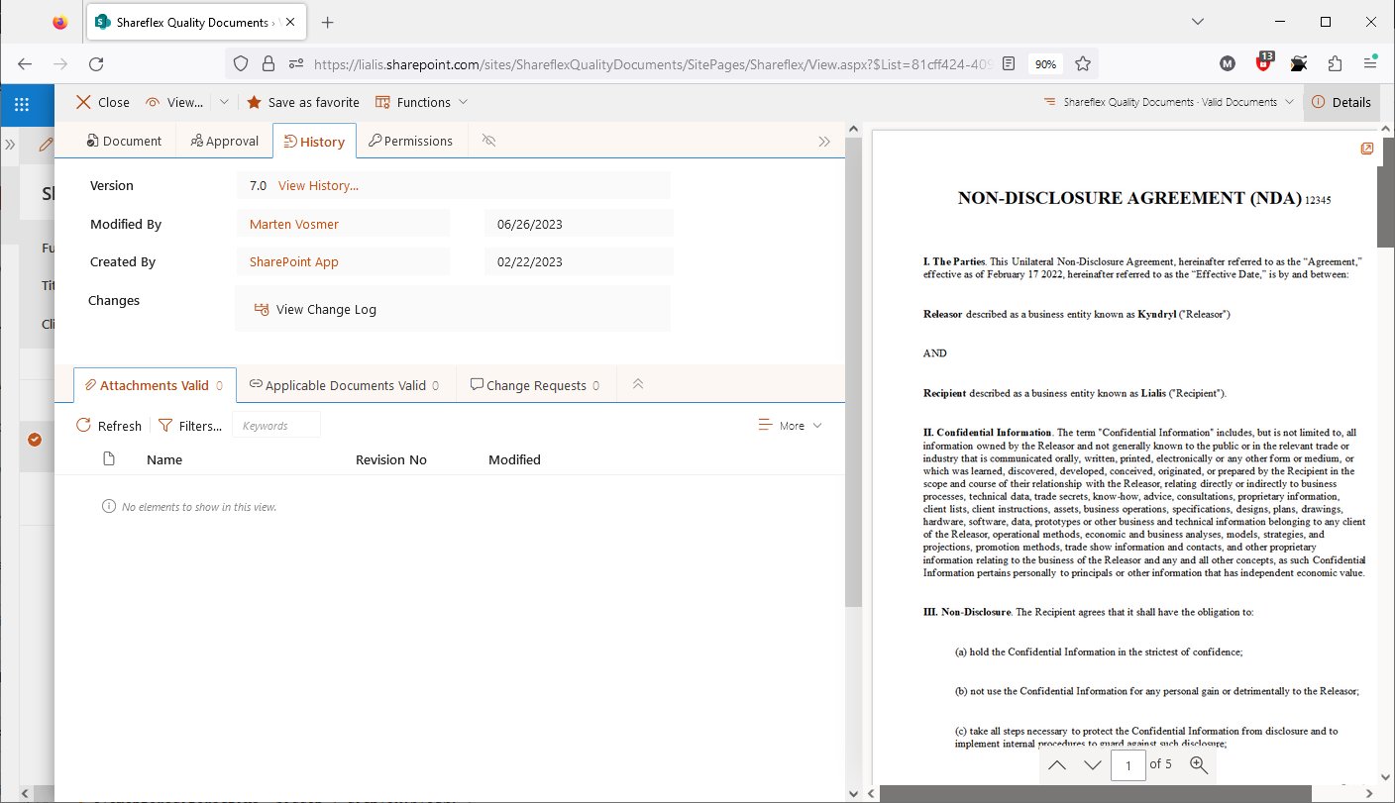The width and height of the screenshot is (1395, 803).
Task: Expand the dropdown arrow next to View...
Action: [x=224, y=102]
